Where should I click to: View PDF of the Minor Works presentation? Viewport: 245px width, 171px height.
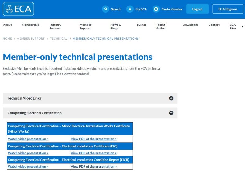[94, 139]
